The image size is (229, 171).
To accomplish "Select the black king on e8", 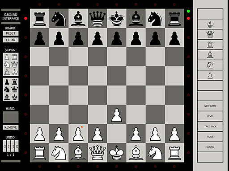I will coord(117,18).
